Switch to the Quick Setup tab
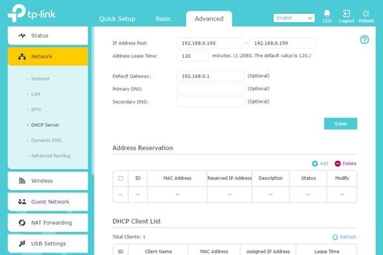 (117, 19)
